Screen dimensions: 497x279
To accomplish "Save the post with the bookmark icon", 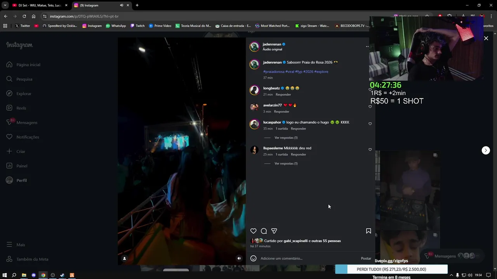I will click(368, 231).
